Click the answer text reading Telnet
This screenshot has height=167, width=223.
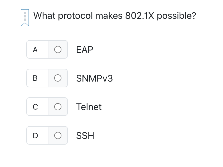(x=89, y=106)
